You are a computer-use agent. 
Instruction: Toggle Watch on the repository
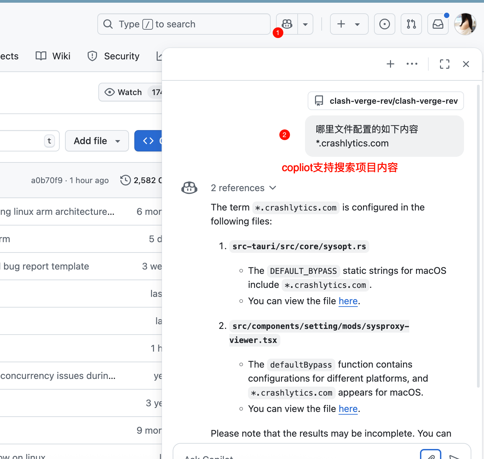pyautogui.click(x=123, y=92)
